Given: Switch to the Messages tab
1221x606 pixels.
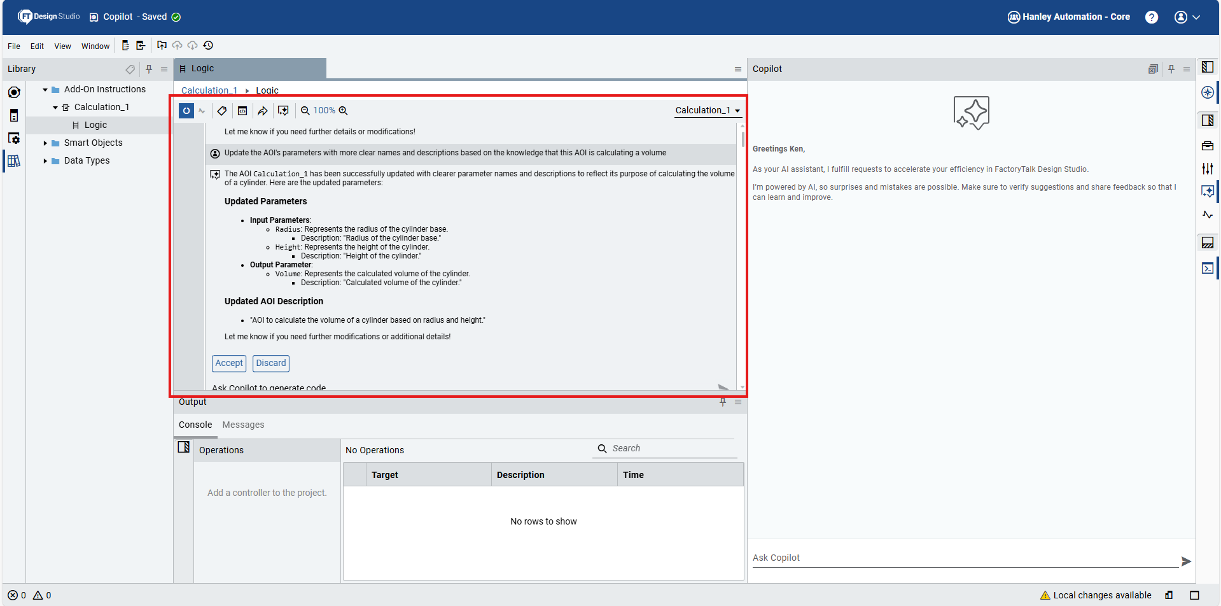Looking at the screenshot, I should (x=243, y=425).
